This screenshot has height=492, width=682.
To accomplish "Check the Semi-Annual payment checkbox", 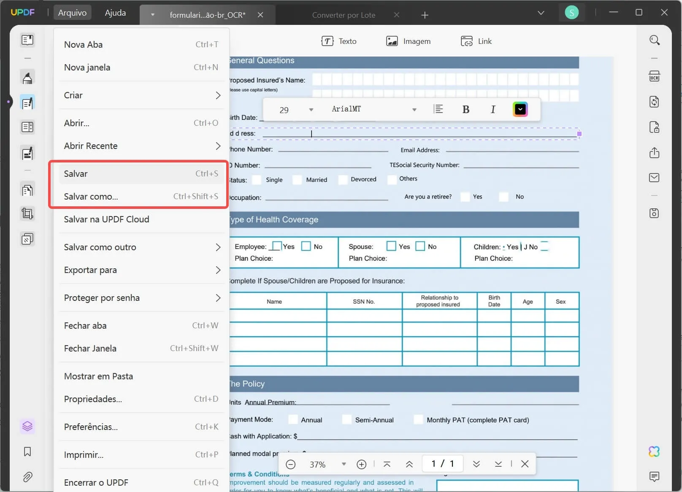I will pyautogui.click(x=346, y=420).
